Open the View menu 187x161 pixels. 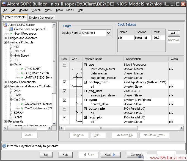[x=48, y=10]
